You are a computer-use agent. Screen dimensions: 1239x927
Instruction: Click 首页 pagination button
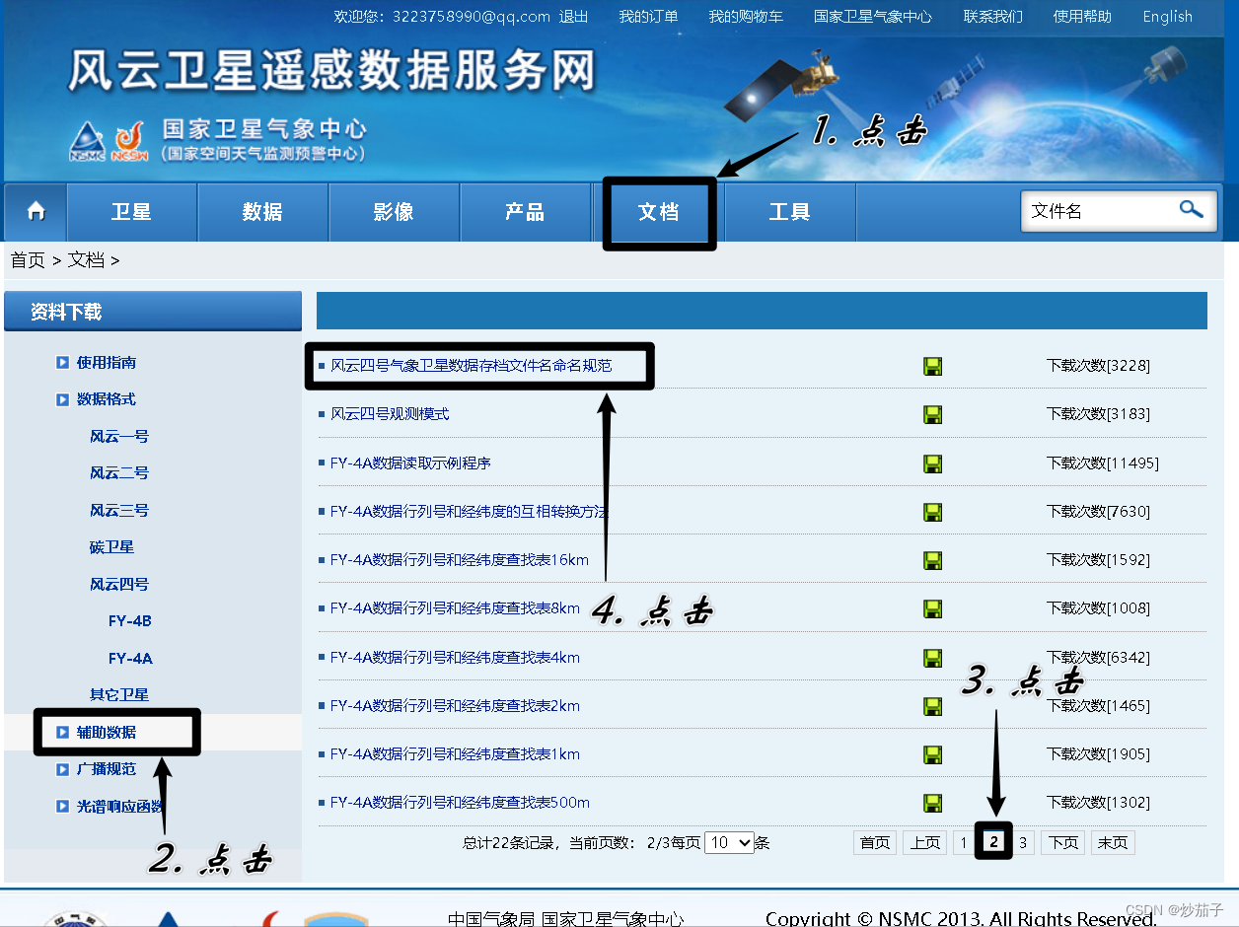pos(875,843)
